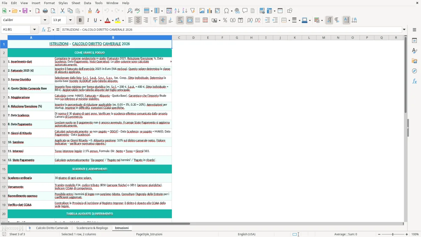The height and width of the screenshot is (237, 421).
Task: Open the sidebar Gallery panel icon
Action: coord(414,61)
